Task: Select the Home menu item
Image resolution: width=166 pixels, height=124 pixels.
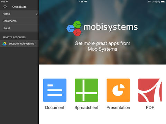Action: pyautogui.click(x=19, y=14)
